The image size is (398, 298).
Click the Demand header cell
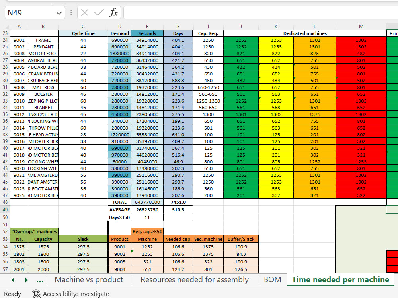119,33
